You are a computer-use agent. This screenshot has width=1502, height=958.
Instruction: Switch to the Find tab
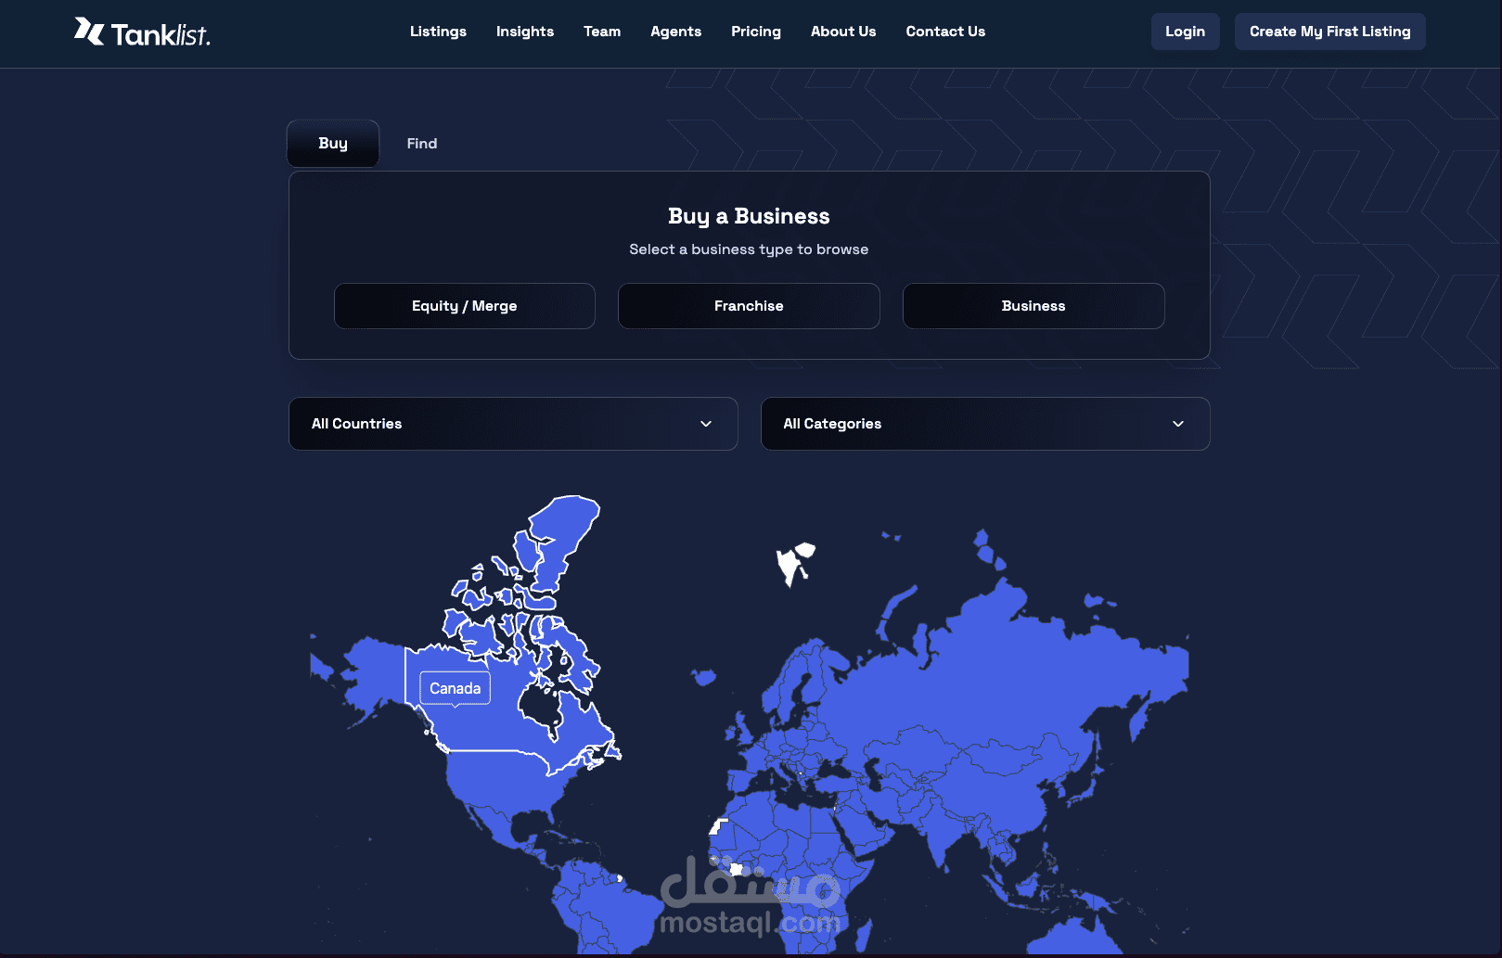click(x=421, y=143)
